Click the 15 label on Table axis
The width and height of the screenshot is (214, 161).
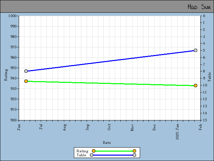pyautogui.click(x=205, y=120)
